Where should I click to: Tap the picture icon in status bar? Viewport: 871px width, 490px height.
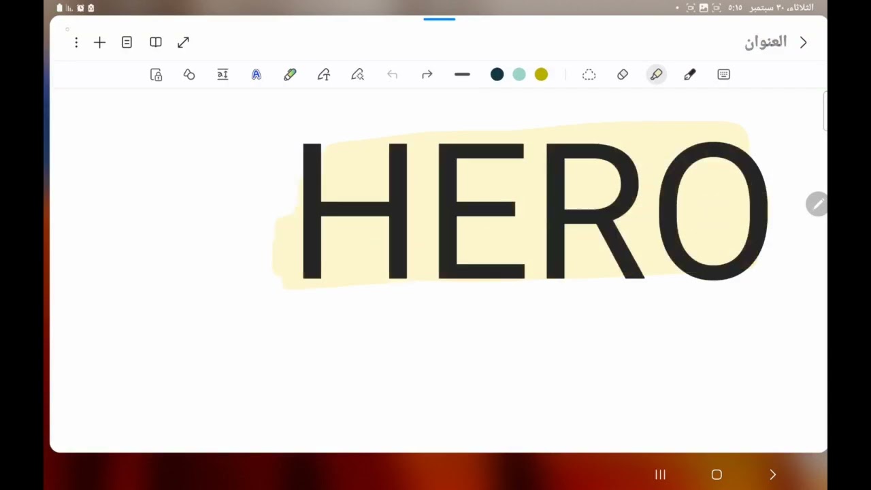[704, 8]
